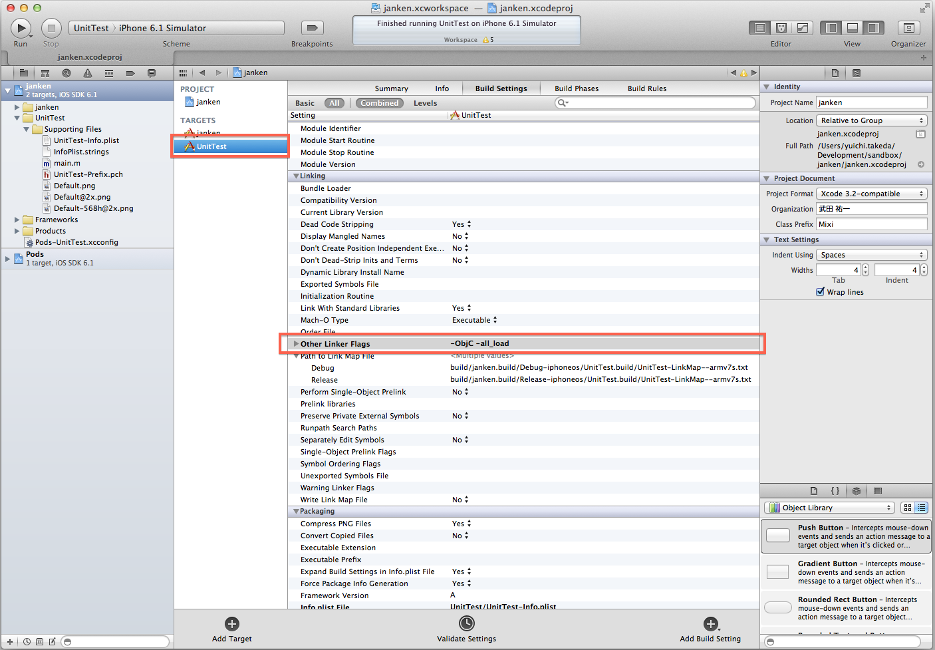This screenshot has height=650, width=935.
Task: Show the File Template library
Action: [814, 491]
